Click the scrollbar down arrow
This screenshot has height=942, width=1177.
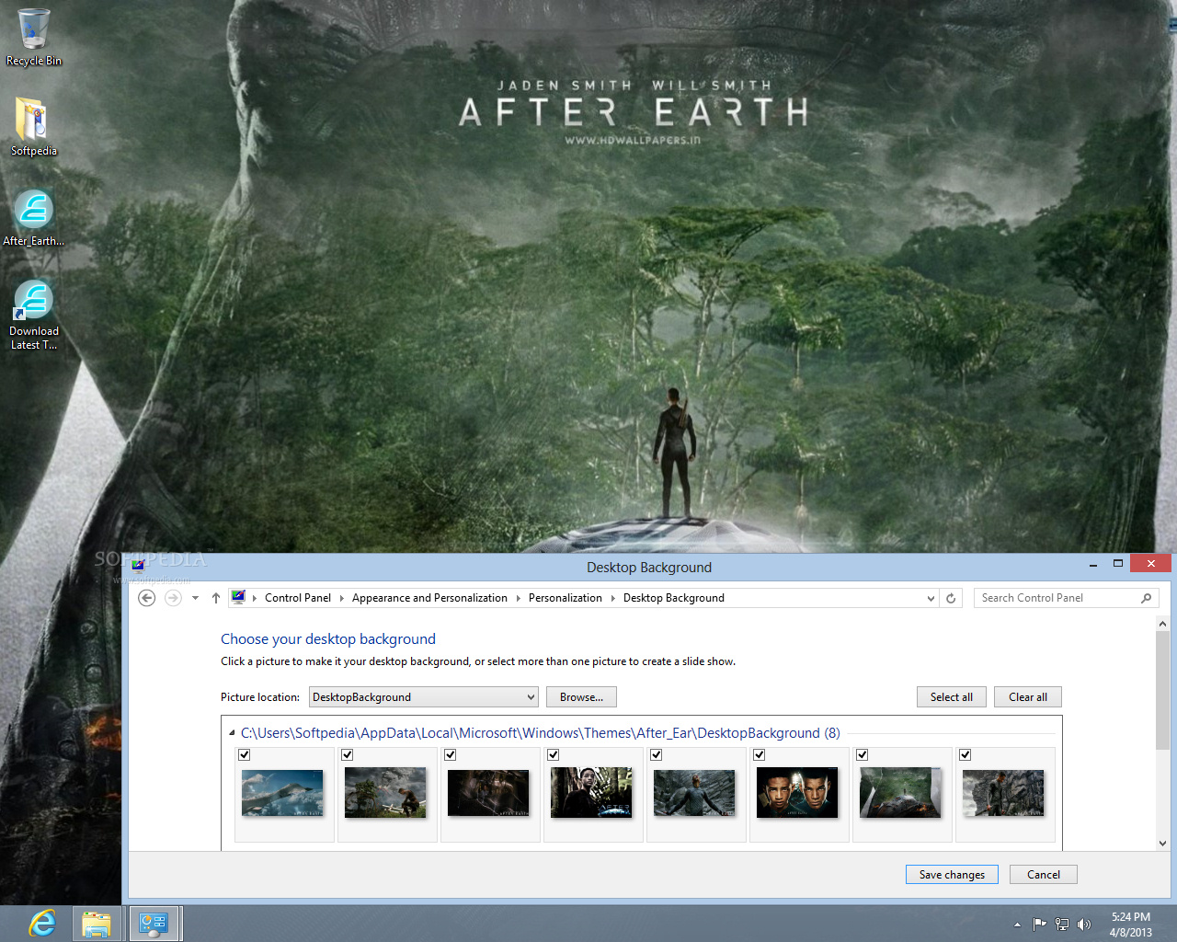[1162, 843]
